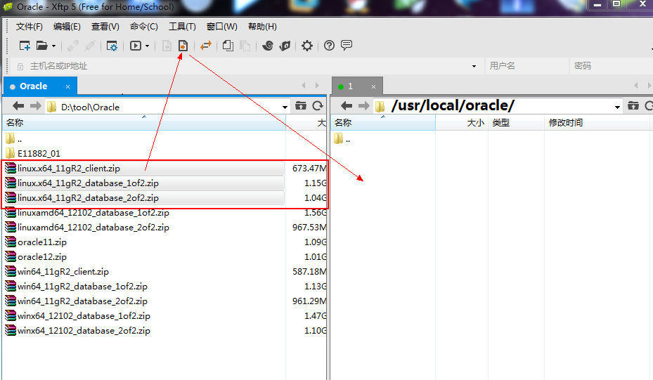Image resolution: width=653 pixels, height=380 pixels.
Task: Click the greyed-out transfer-left file icon
Action: coord(167,46)
